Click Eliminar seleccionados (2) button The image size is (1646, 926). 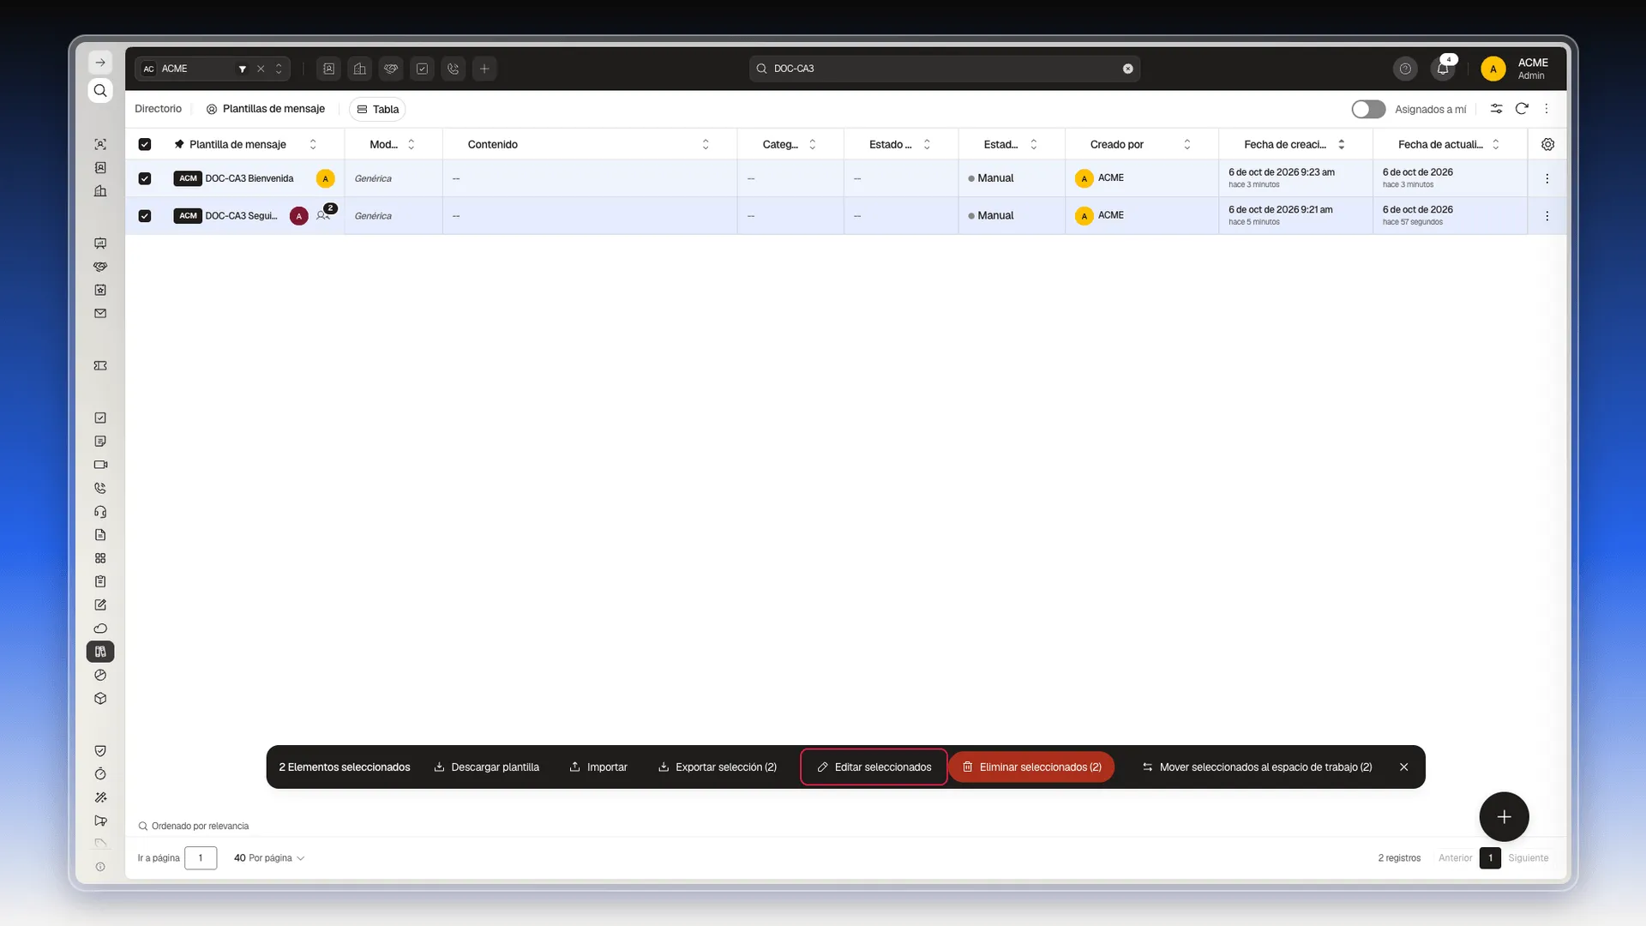[x=1031, y=767]
